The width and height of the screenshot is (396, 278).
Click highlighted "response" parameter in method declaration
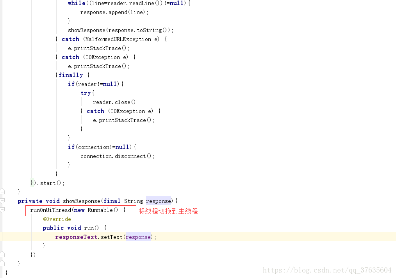pos(158,201)
